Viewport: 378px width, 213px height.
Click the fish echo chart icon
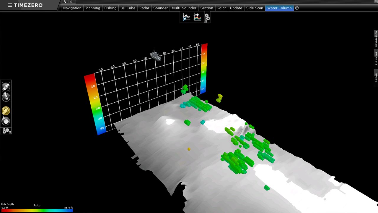(197, 17)
